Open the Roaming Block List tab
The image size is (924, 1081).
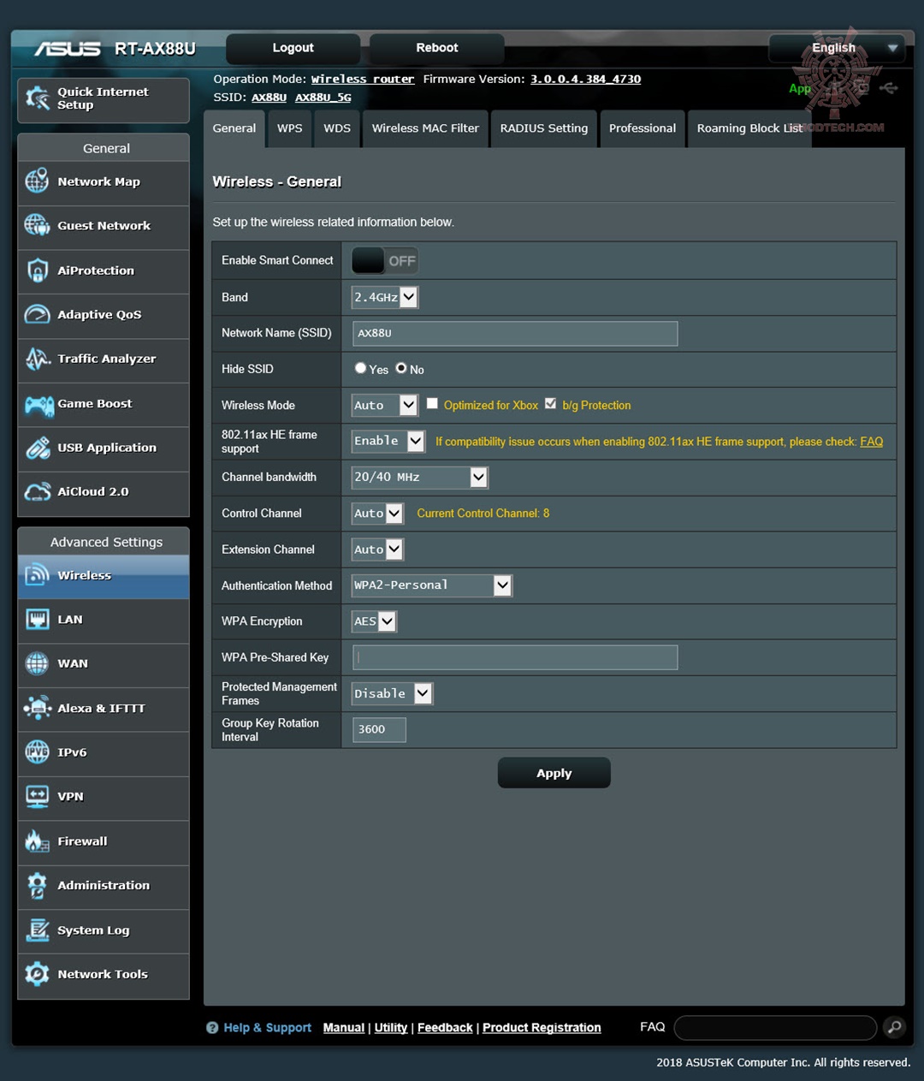point(749,128)
